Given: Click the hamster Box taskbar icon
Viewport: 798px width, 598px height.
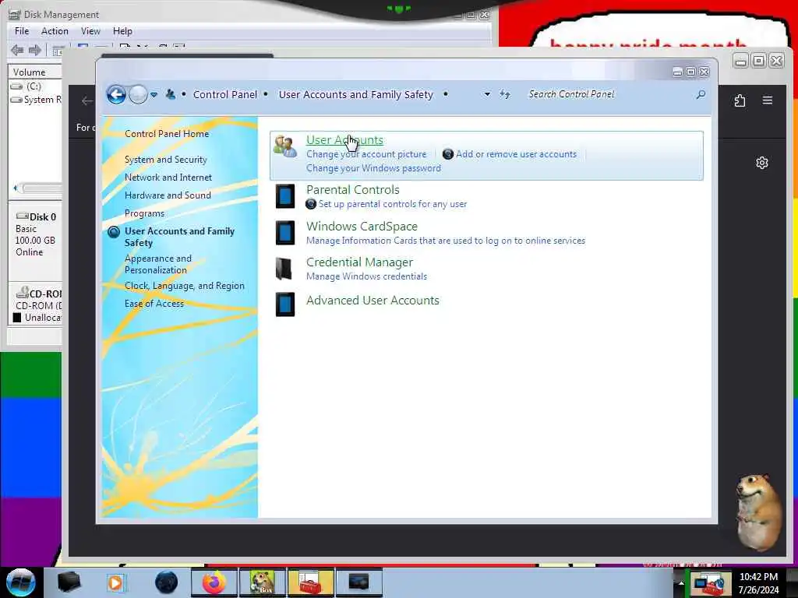Looking at the screenshot, I should tap(262, 582).
